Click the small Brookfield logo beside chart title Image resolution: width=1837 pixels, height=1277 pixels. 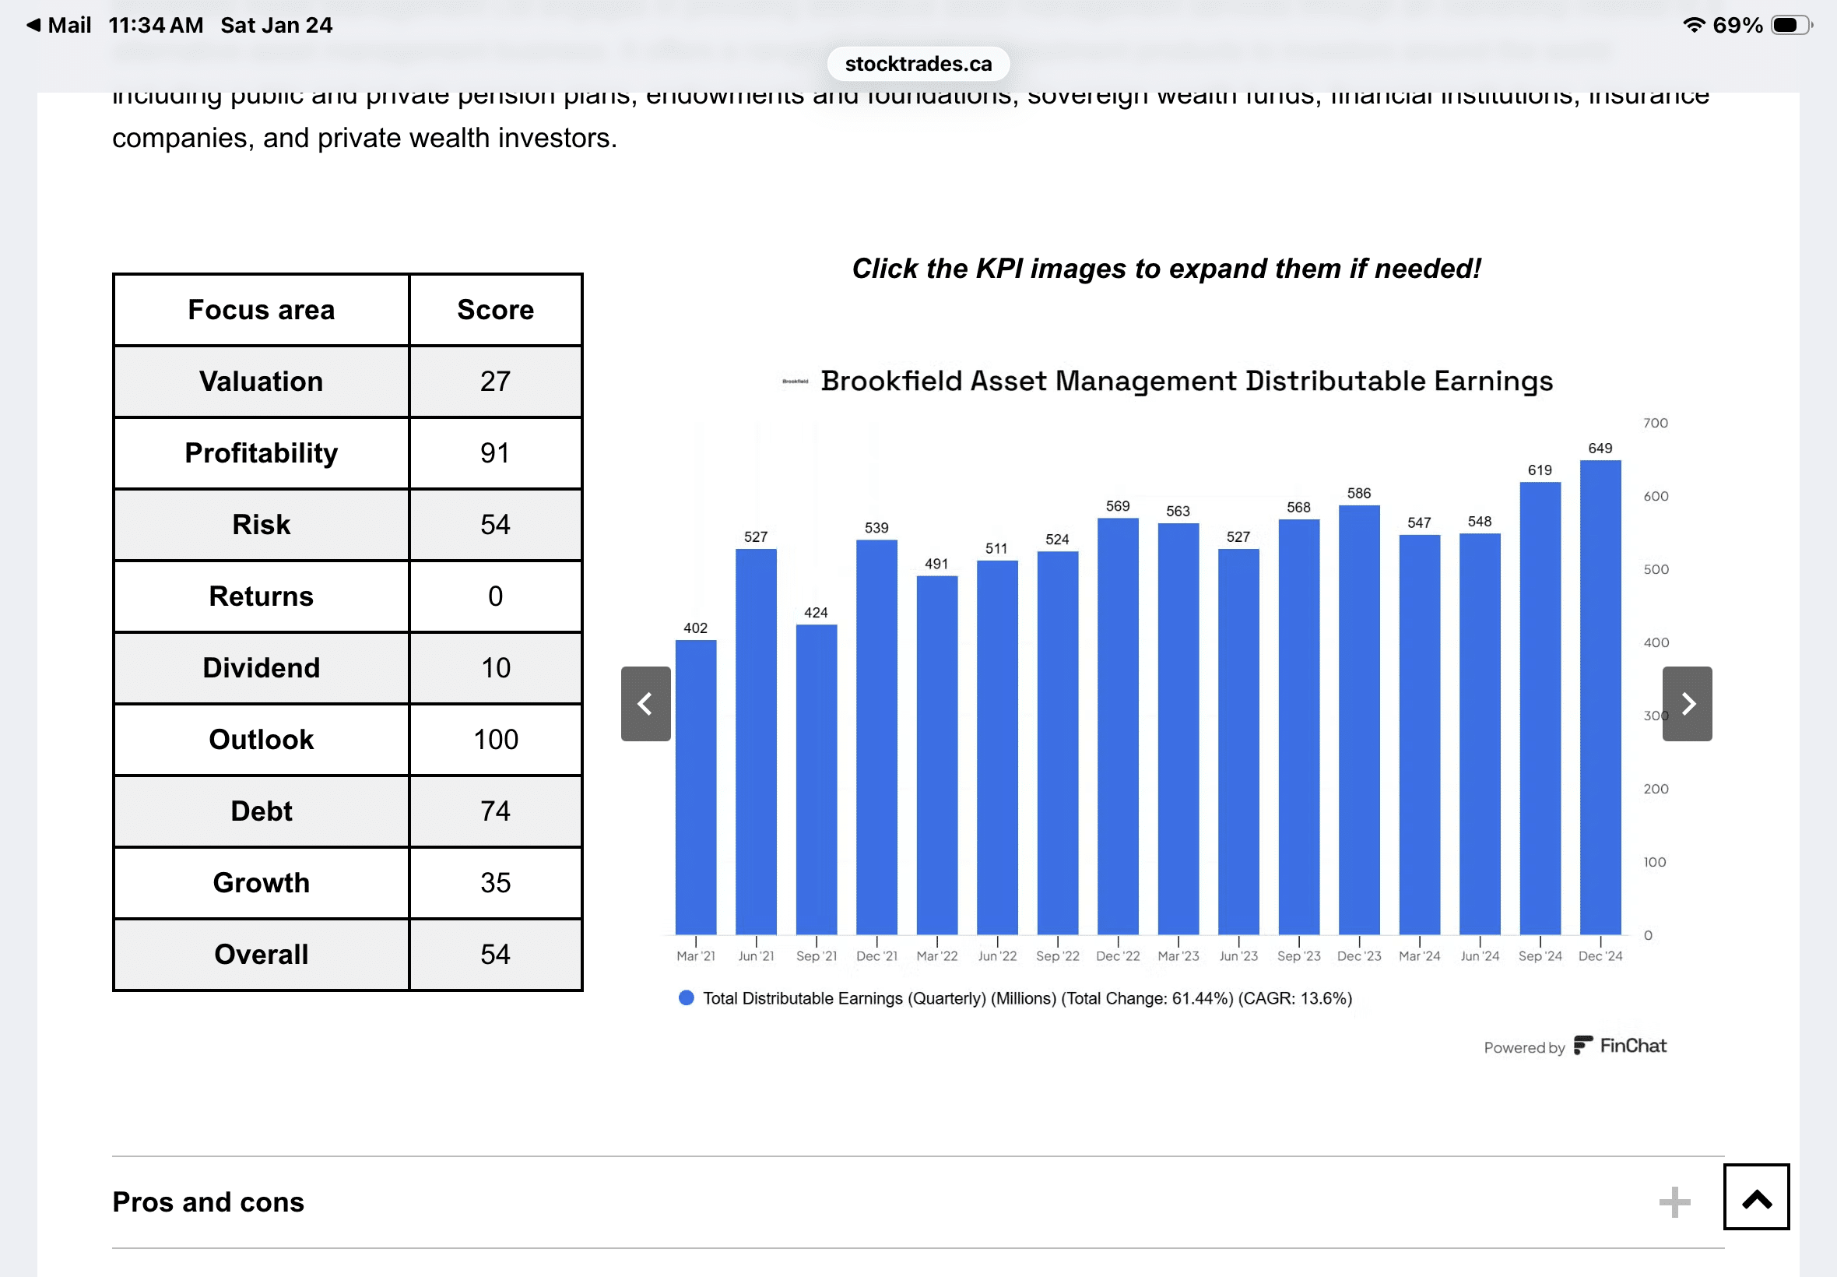[794, 382]
